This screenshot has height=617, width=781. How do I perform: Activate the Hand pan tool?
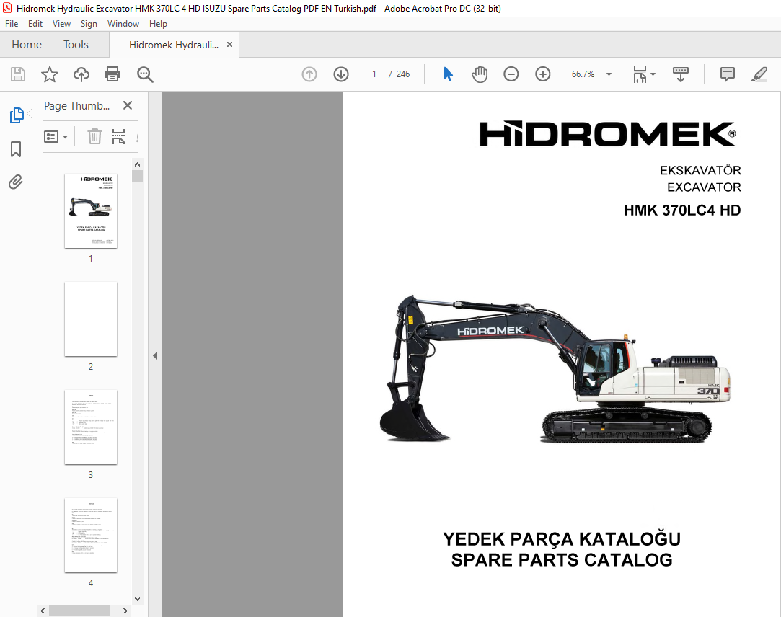click(x=479, y=74)
